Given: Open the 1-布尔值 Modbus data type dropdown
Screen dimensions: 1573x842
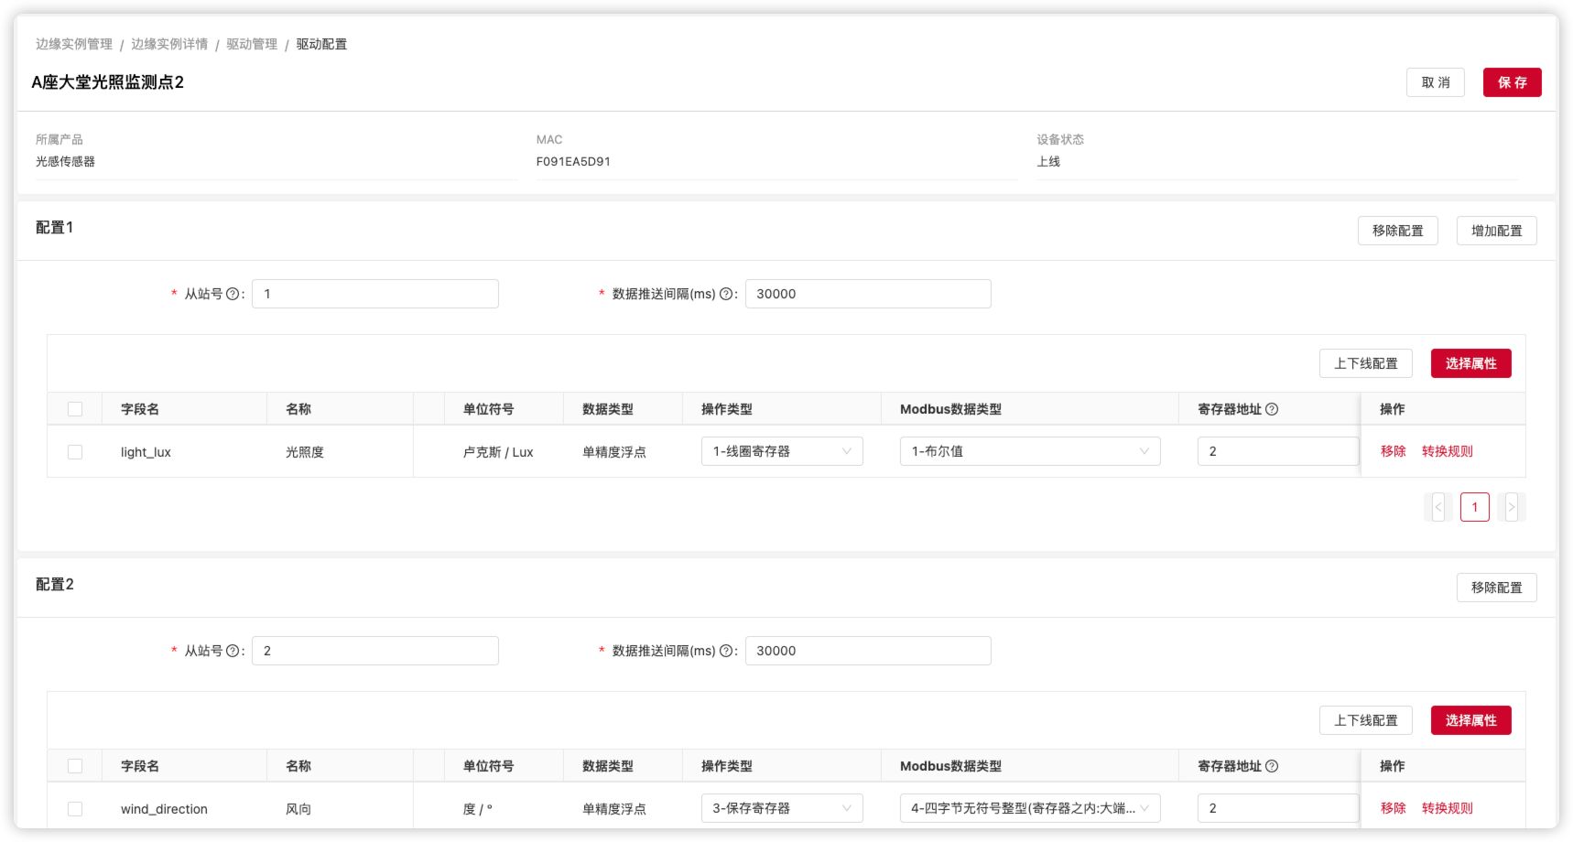Looking at the screenshot, I should pos(1029,451).
